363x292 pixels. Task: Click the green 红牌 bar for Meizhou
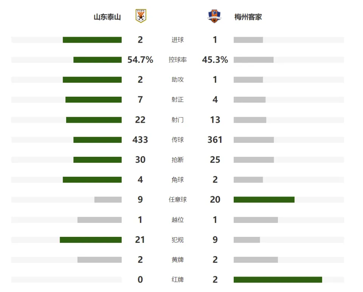coord(278,280)
